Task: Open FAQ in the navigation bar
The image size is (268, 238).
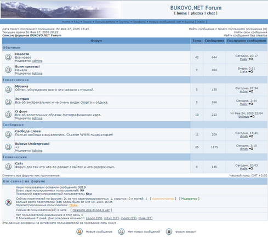Action: (x=77, y=22)
